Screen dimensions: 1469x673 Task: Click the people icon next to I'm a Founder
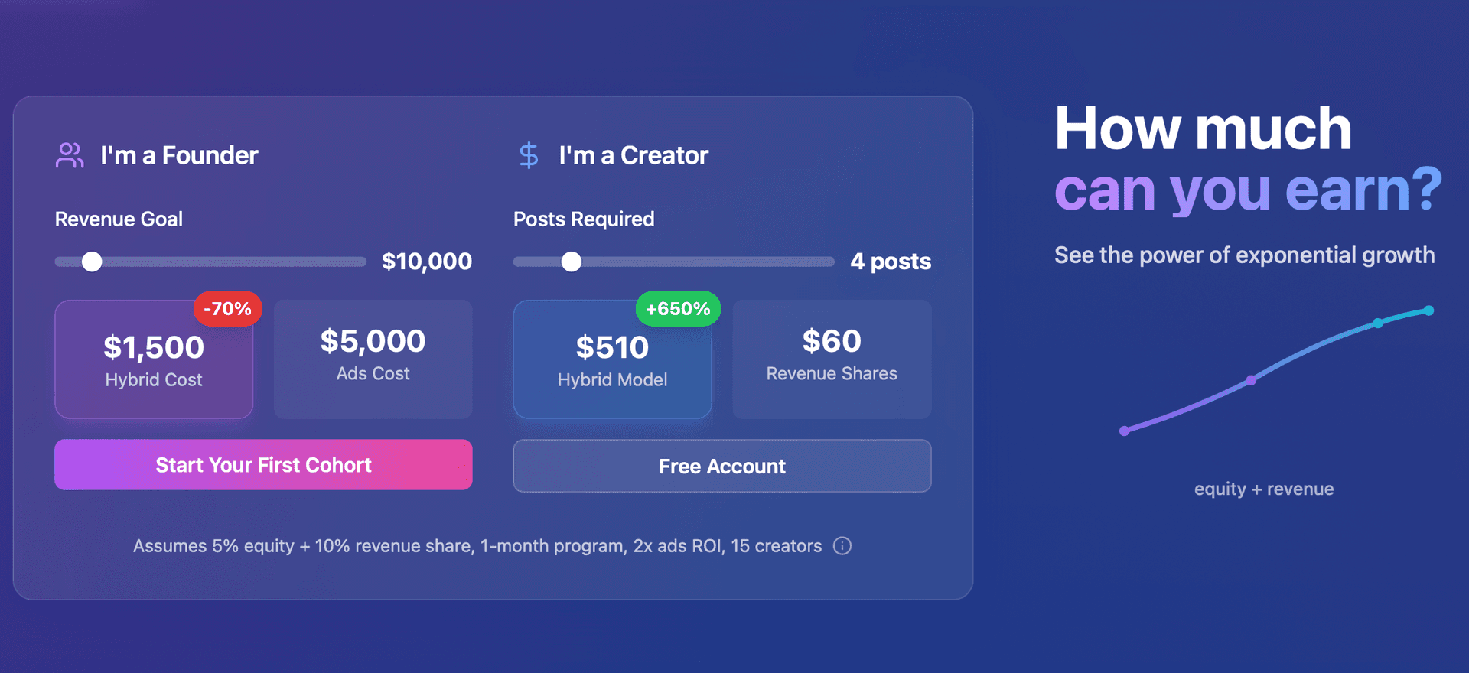pos(70,155)
